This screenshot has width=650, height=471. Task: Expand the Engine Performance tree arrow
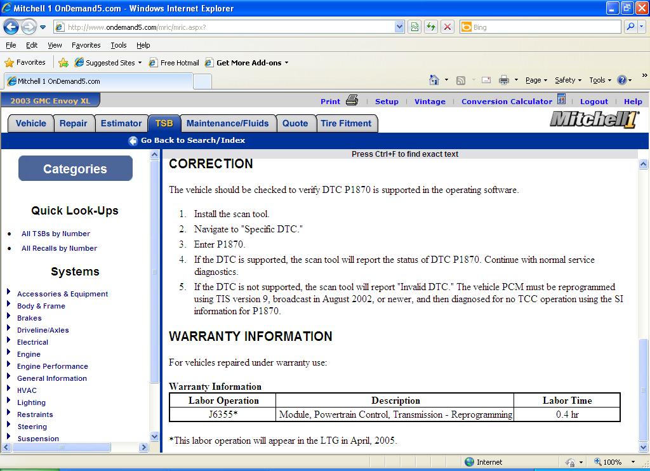click(x=8, y=364)
